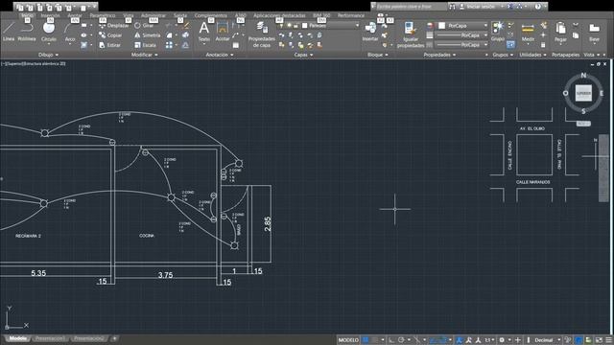The height and width of the screenshot is (345, 614).
Task: Click the viewport controls label at top-left
Action: (x=34, y=63)
